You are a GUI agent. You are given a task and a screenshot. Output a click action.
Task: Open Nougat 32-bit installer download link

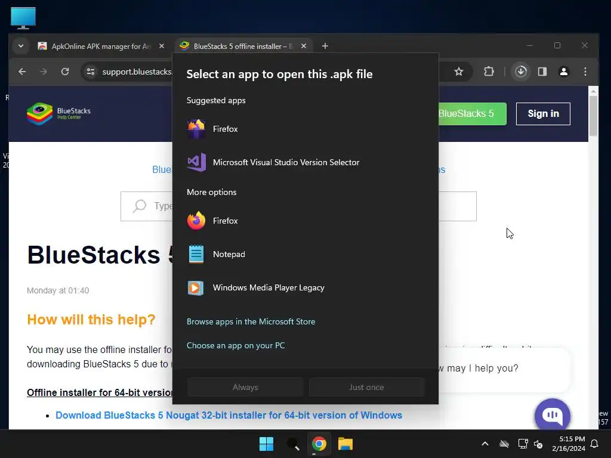(x=229, y=415)
